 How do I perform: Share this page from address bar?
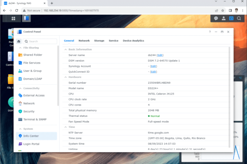[217, 11]
